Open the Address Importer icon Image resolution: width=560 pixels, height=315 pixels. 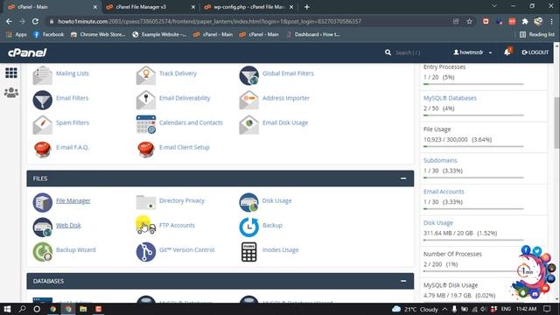[x=248, y=100]
